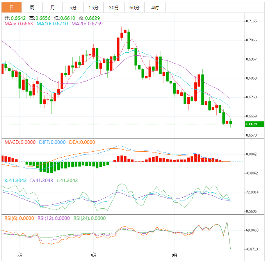Open the 月 monthly chart tab
The height and width of the screenshot is (264, 267).
point(53,8)
